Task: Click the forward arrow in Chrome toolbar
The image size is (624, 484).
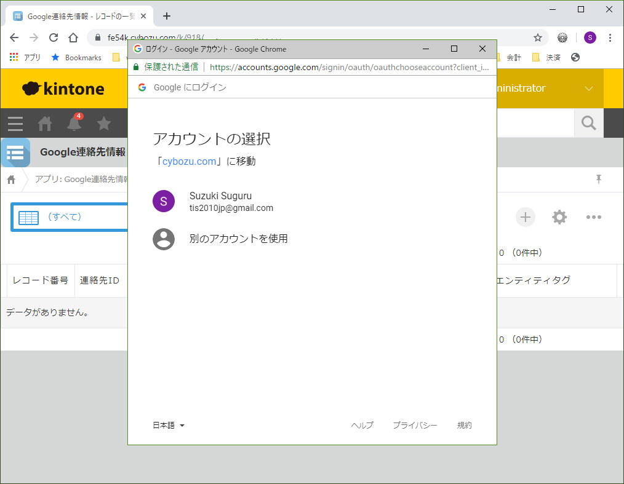Action: [34, 38]
